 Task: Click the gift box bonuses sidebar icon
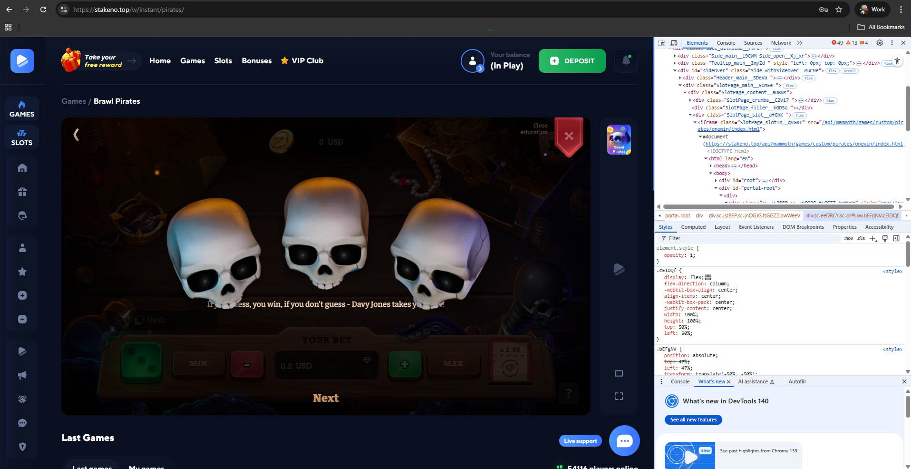[x=22, y=192]
